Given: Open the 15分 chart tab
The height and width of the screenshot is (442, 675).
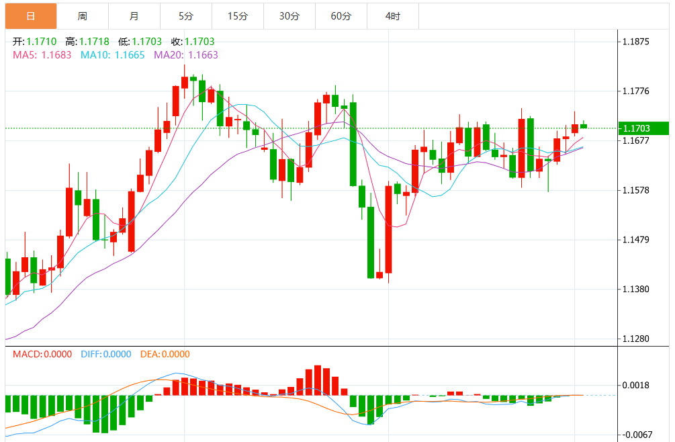Looking at the screenshot, I should tap(238, 16).
